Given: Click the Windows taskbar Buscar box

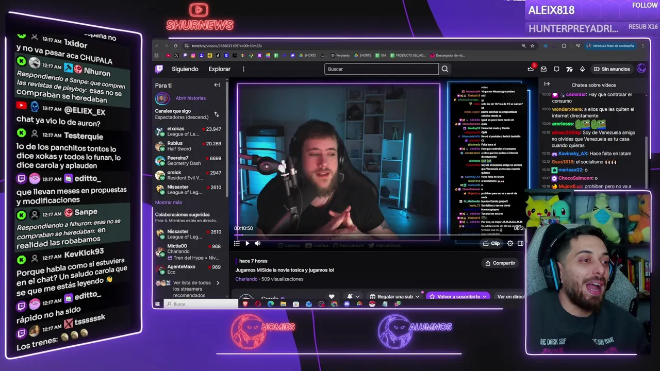Looking at the screenshot, I should [201, 304].
